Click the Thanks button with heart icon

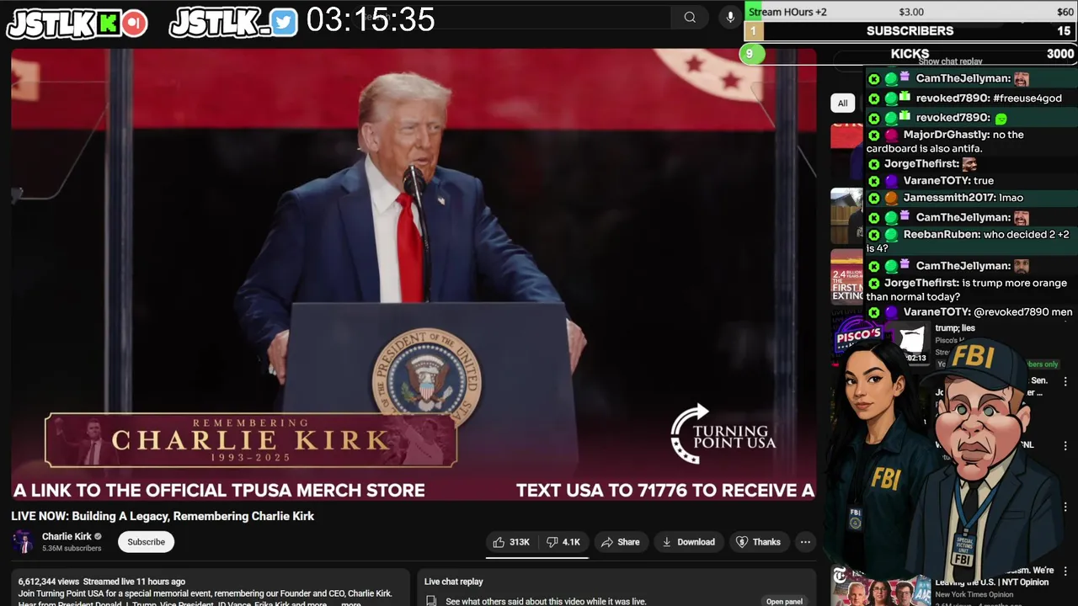(x=758, y=542)
